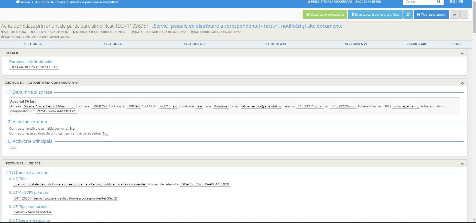This screenshot has height=223, width=476.
Task: Open Anunt de participare simplificat breadcrumb
Action: pos(94,2)
